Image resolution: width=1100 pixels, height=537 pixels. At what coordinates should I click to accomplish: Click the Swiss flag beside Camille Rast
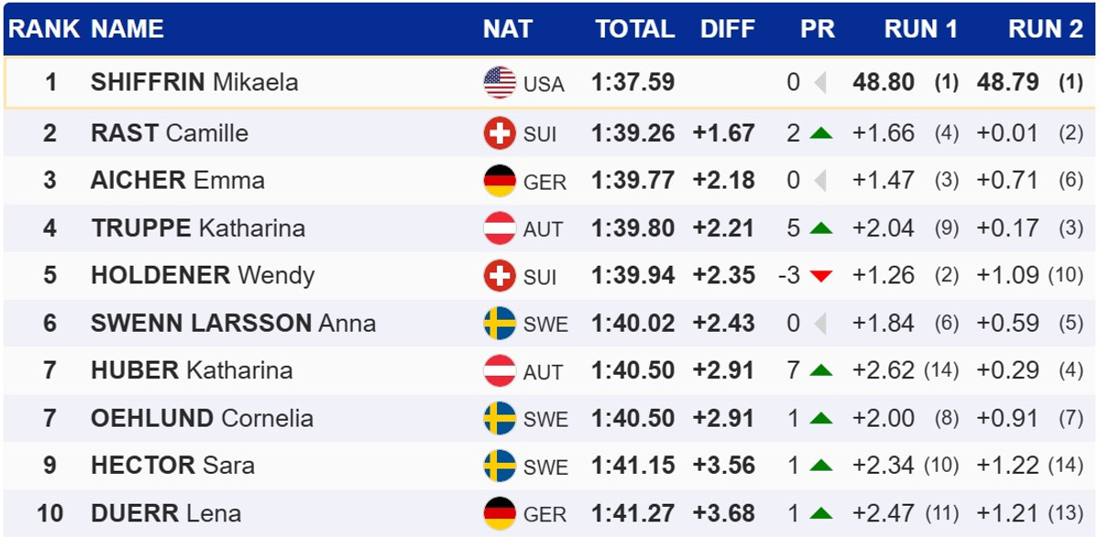(500, 134)
